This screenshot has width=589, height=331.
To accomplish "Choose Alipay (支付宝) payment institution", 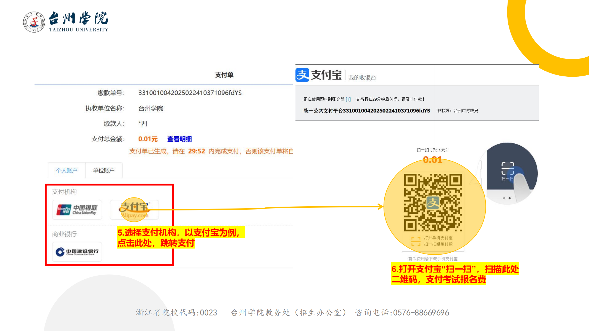I will click(x=134, y=210).
